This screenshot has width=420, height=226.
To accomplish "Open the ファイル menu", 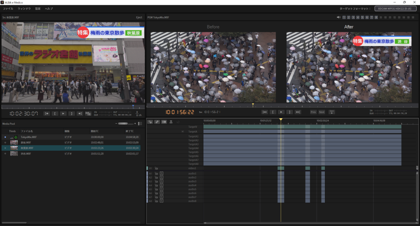I will (x=8, y=8).
